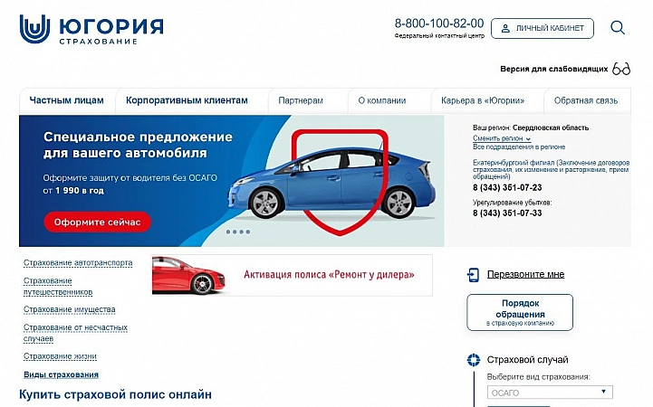
Task: Open Активация полиса «Ремонт у дилера» banner
Action: pos(292,275)
